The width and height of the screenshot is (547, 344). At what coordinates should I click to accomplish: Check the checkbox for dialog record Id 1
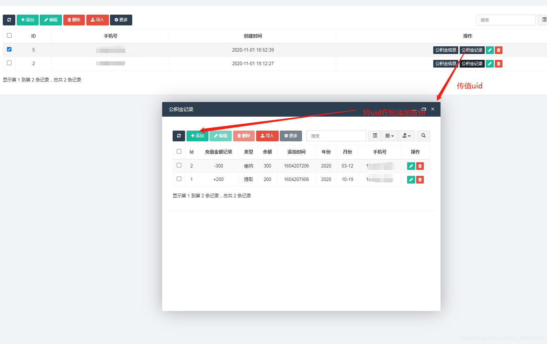179,179
